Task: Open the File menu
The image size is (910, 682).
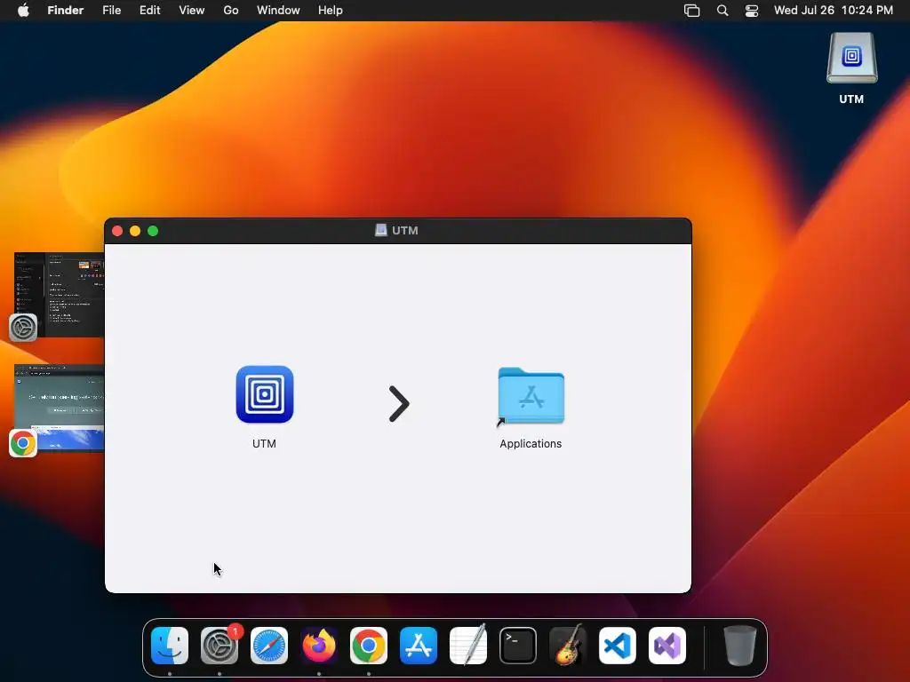Action: (111, 11)
